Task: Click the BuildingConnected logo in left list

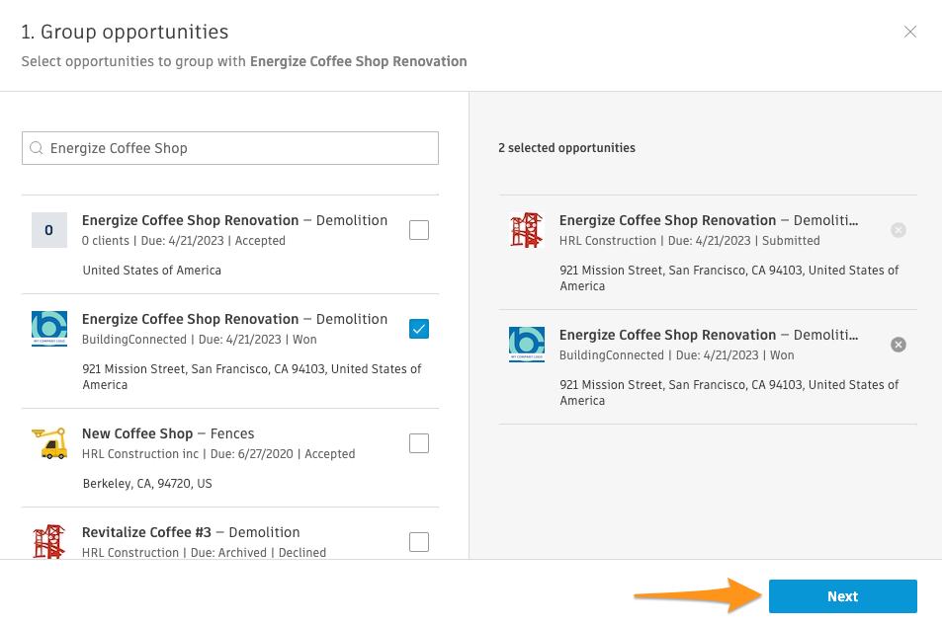Action: (49, 329)
